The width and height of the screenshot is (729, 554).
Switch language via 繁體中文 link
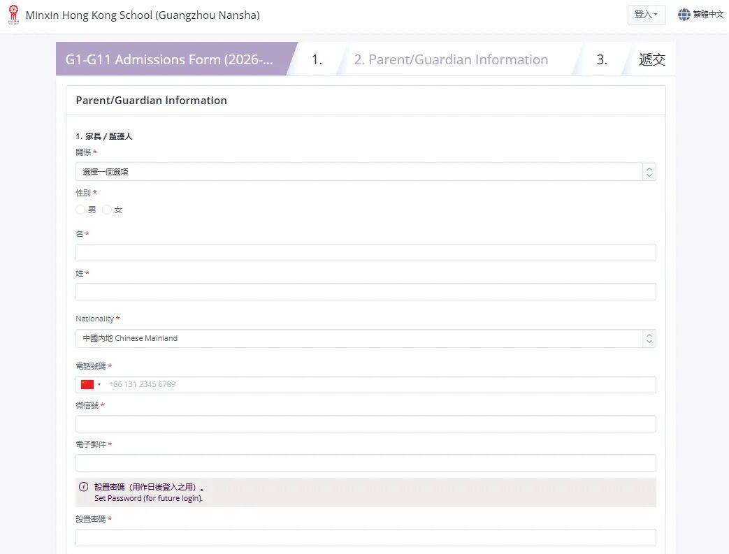(708, 15)
